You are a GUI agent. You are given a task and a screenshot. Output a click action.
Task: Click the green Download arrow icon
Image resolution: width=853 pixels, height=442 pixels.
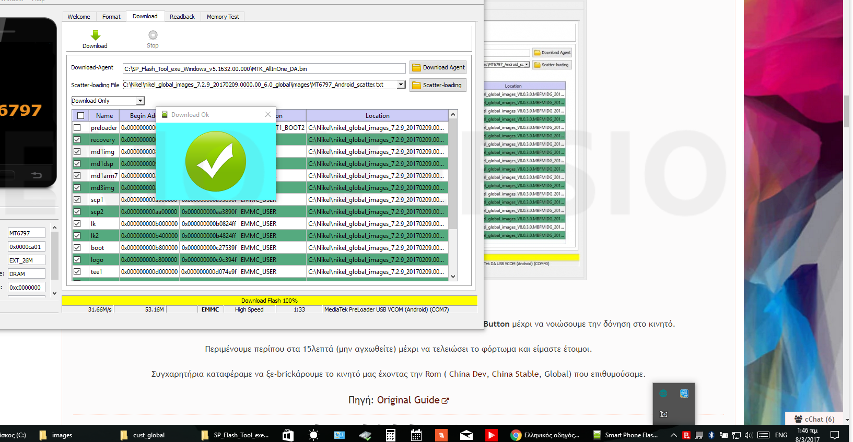click(x=95, y=35)
